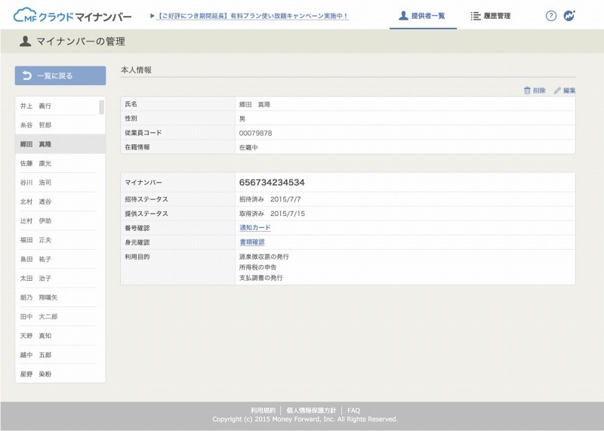Viewport: 604px width, 431px height.
Task: Click the 支払調書の発行 purpose line
Action: pos(260,278)
